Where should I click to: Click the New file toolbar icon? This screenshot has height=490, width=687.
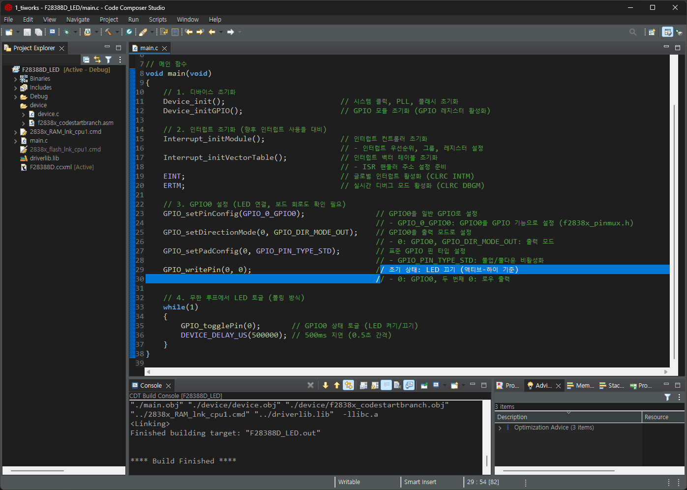[x=9, y=32]
